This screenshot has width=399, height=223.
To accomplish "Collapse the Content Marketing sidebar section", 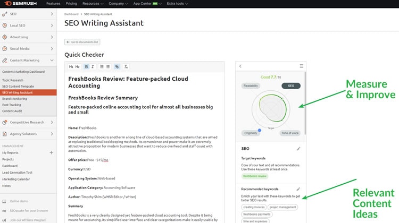I will (x=52, y=60).
